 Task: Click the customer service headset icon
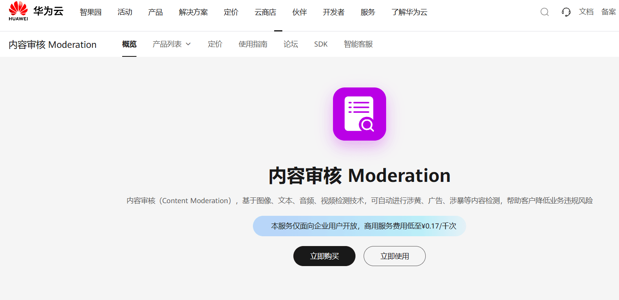(566, 12)
